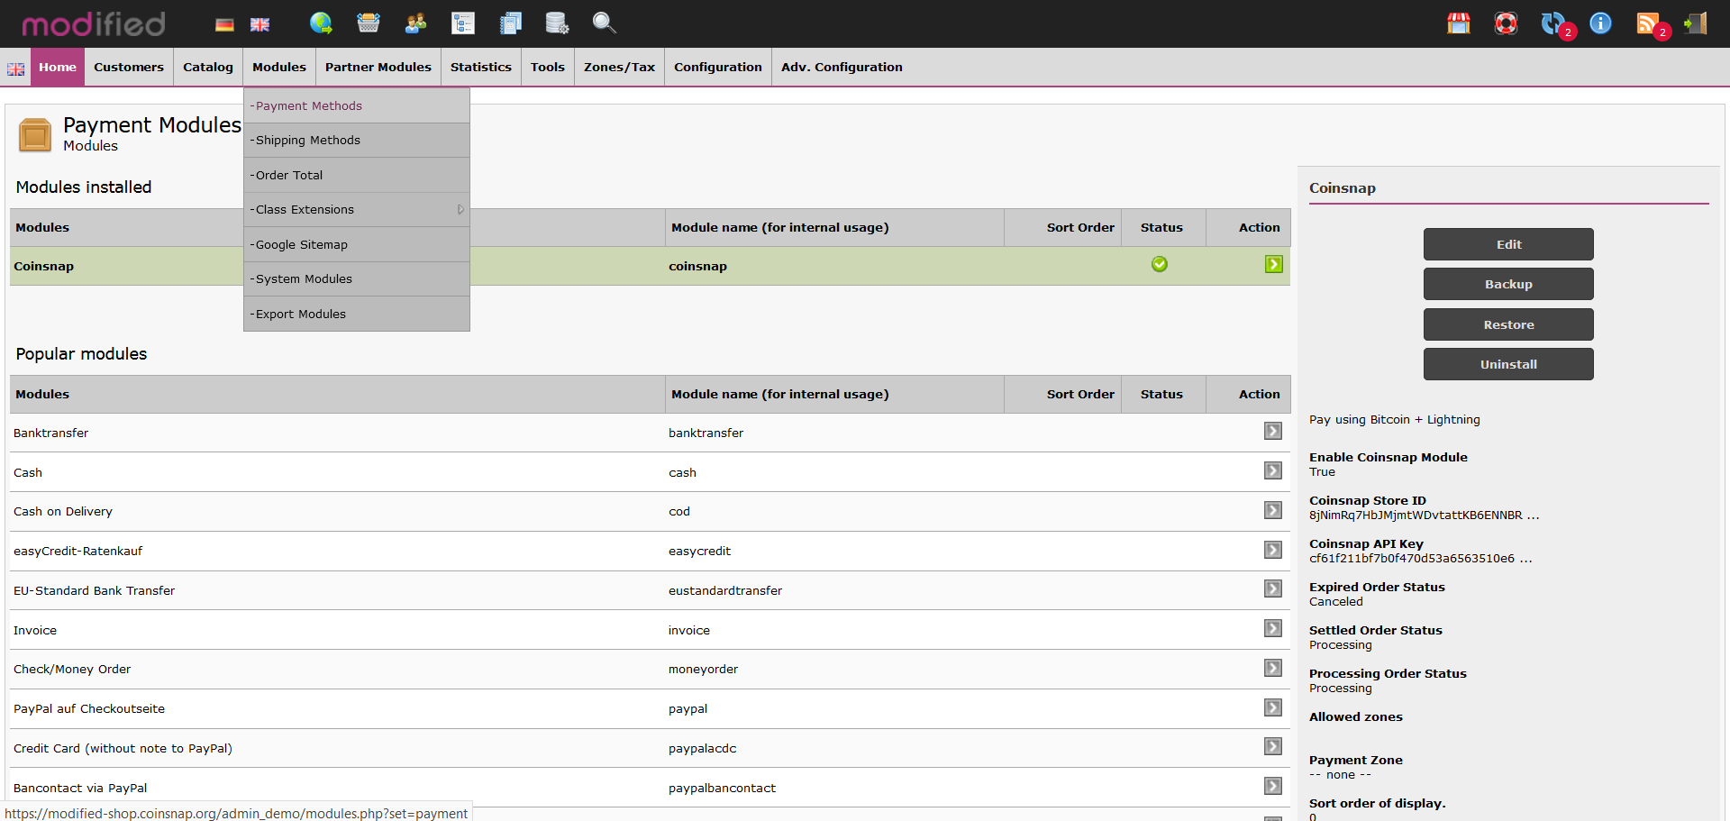Open the orange RSS feed icon
1730x821 pixels.
(1648, 23)
